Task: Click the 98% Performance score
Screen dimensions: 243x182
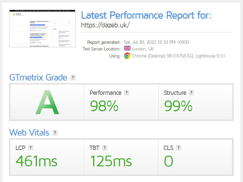Action: (104, 106)
